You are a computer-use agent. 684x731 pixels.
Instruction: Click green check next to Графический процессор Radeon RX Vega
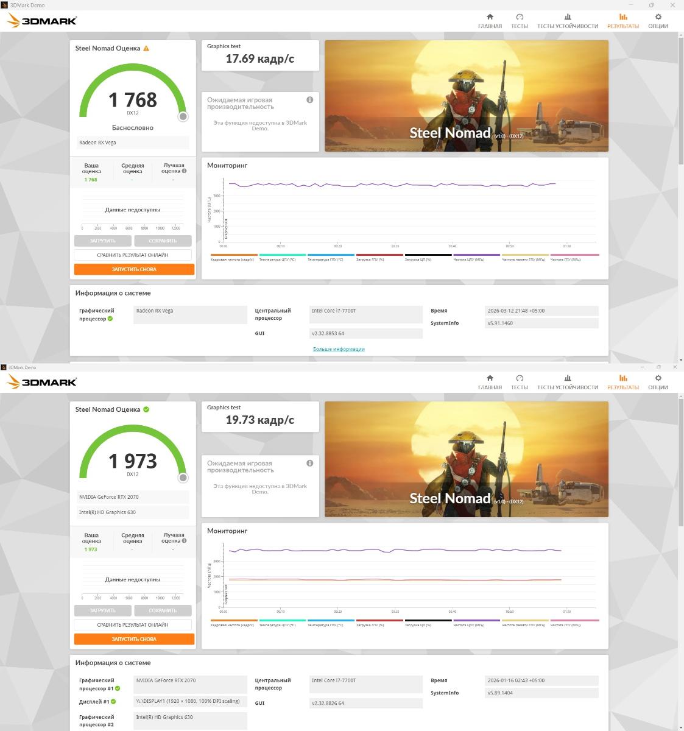110,319
